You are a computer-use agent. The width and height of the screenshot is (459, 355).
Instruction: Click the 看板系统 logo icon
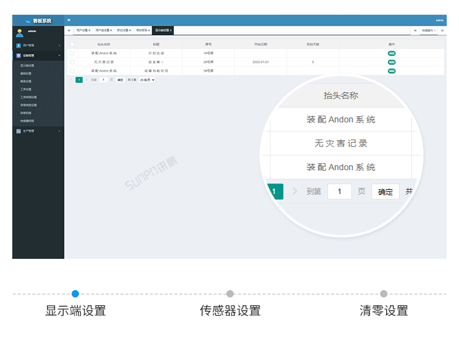(28, 21)
